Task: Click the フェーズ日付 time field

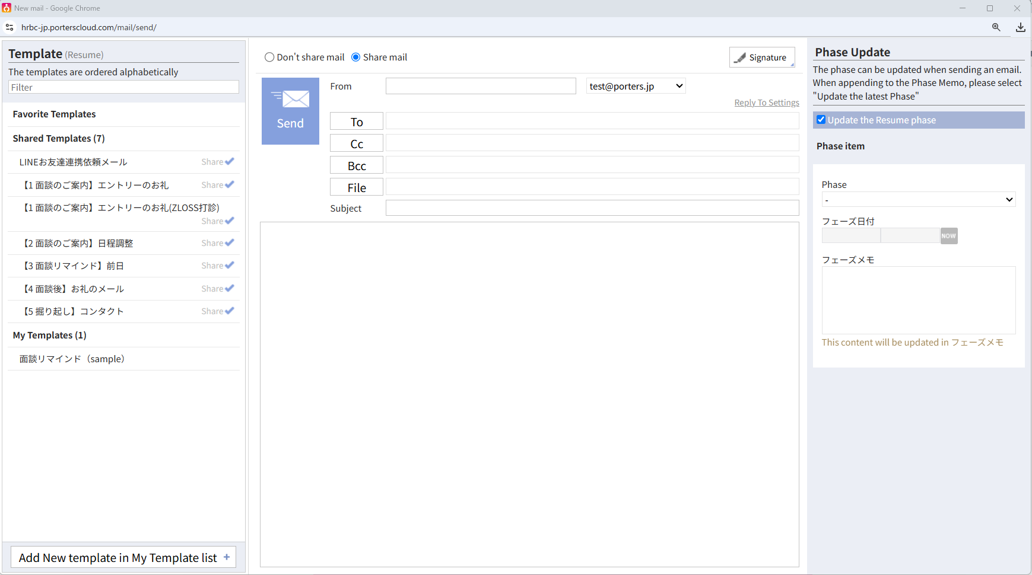Action: 910,236
